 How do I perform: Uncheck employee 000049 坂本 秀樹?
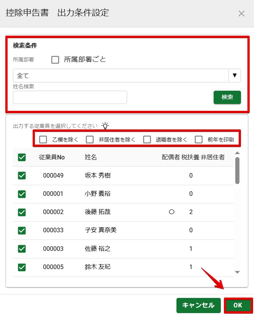pyautogui.click(x=22, y=175)
